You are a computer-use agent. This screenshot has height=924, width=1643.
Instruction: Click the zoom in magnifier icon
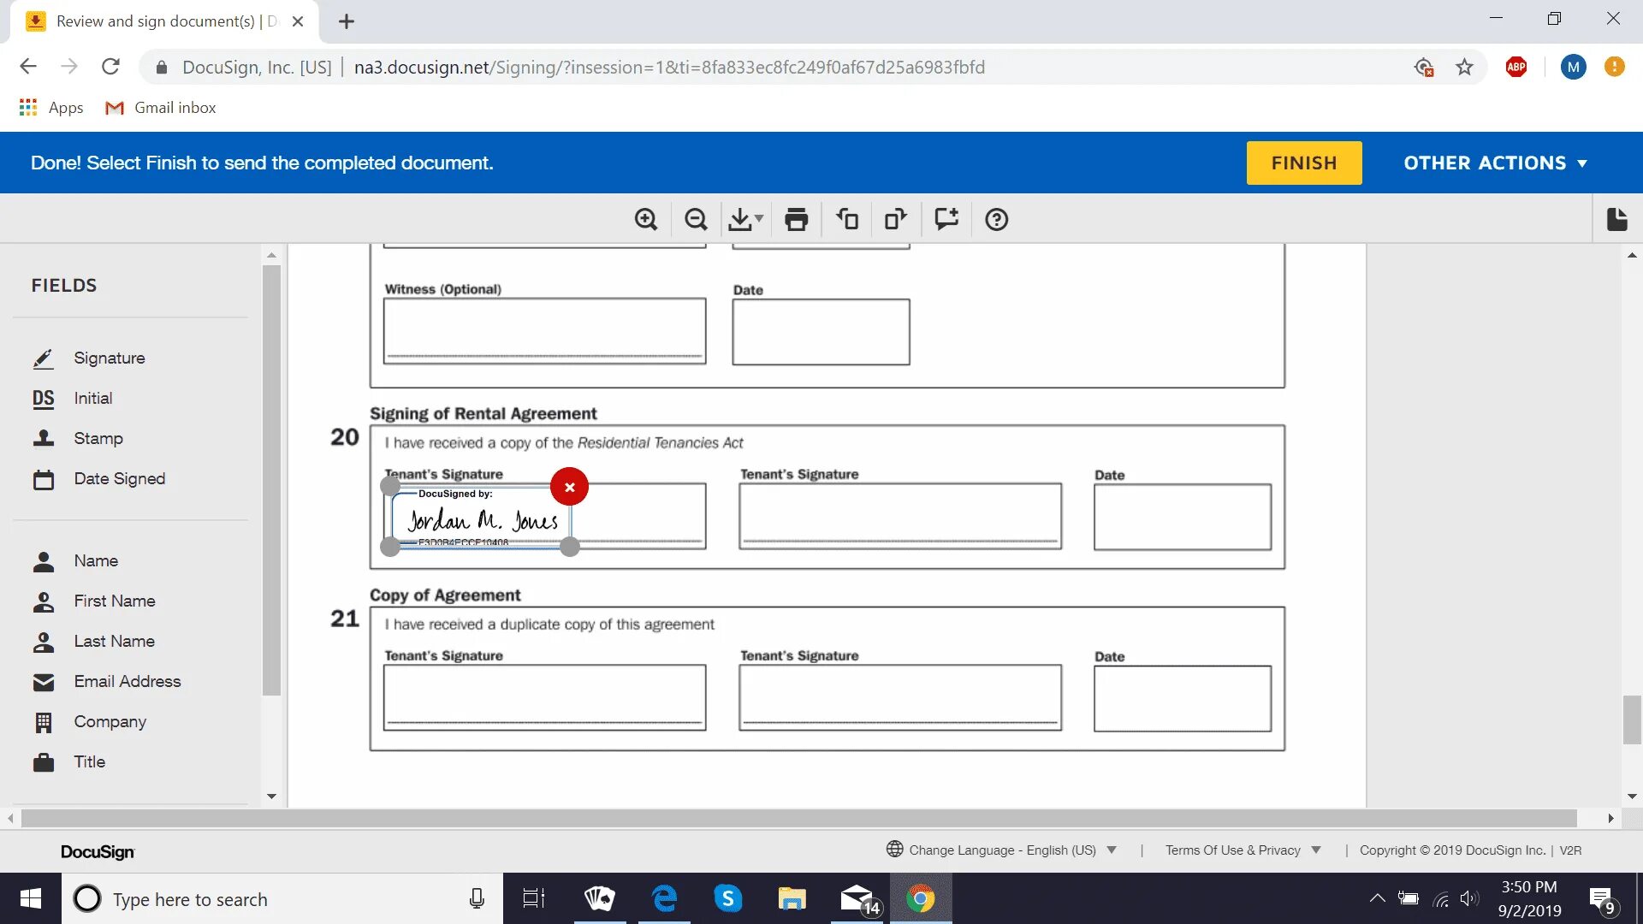646,220
